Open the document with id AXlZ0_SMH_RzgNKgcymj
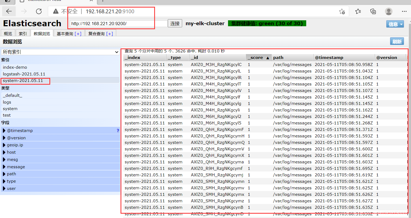This screenshot has height=218, width=411. pos(217,175)
